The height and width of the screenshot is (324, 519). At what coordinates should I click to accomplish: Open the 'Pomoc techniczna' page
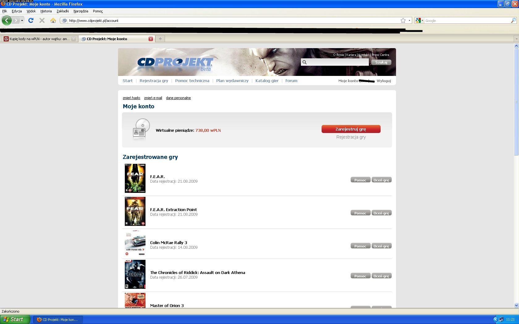(192, 81)
